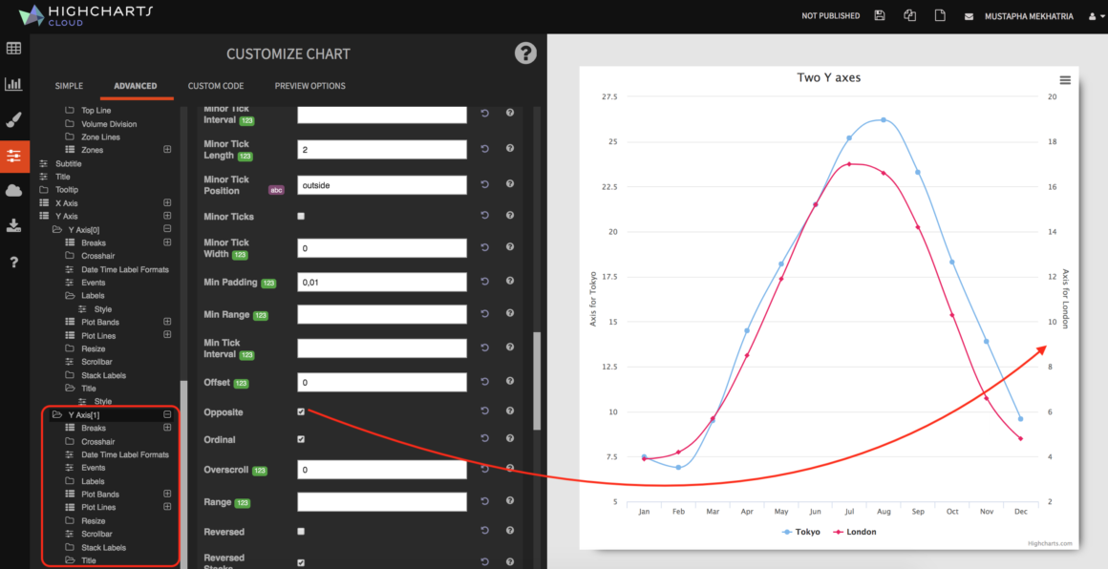Toggle the Ordinal checkbox
The image size is (1108, 569).
pos(301,440)
